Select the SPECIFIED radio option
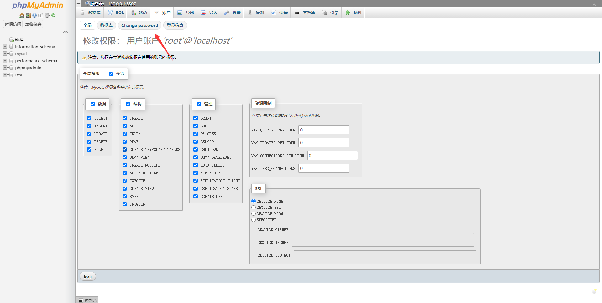 coord(254,220)
